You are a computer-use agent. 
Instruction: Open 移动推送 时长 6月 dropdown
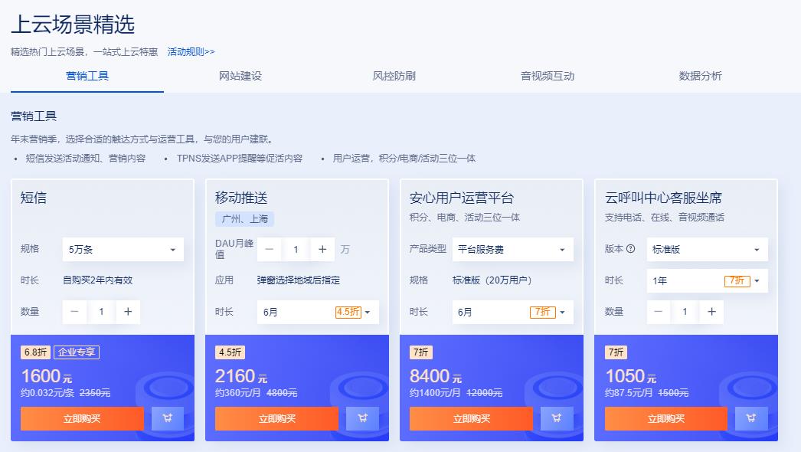point(318,312)
